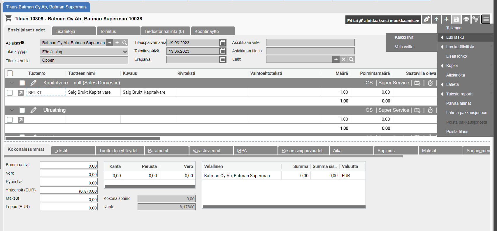Open the Maksut bottom tab

pyautogui.click(x=440, y=150)
